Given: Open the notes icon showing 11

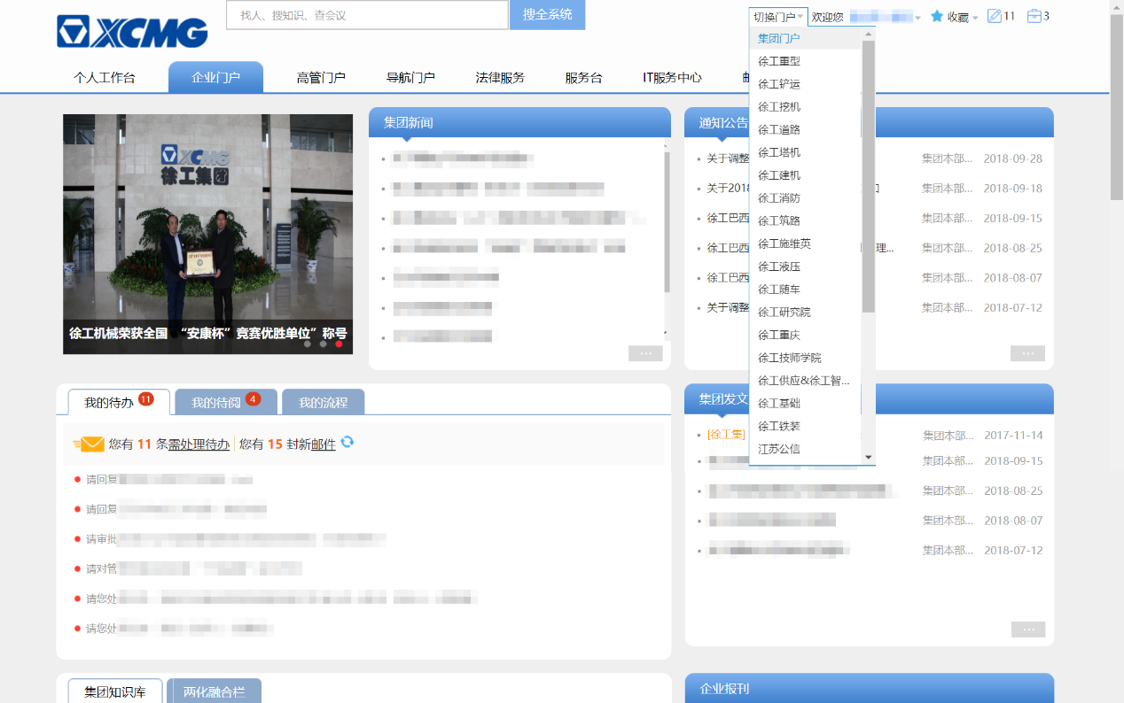Looking at the screenshot, I should coord(994,16).
